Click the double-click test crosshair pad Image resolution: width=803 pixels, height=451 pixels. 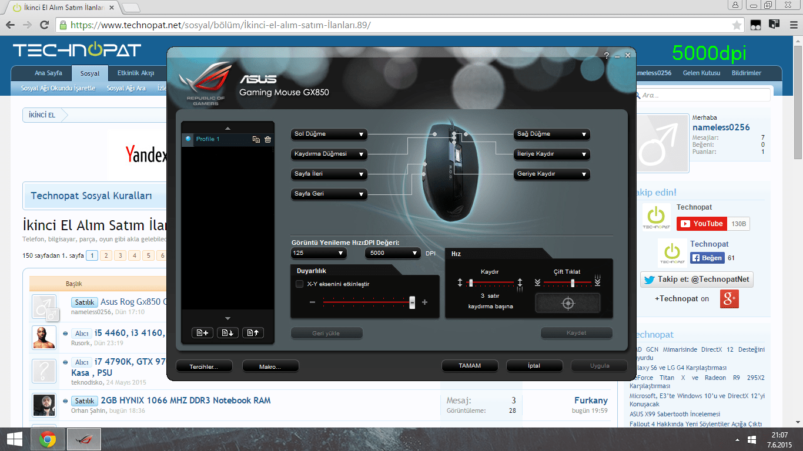567,303
